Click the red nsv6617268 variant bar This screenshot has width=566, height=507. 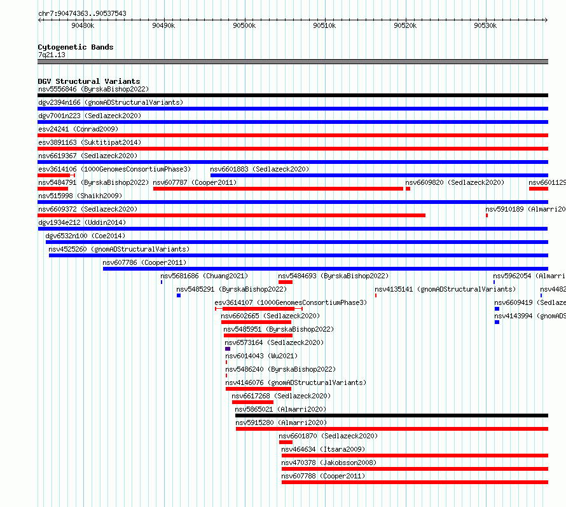coord(252,402)
